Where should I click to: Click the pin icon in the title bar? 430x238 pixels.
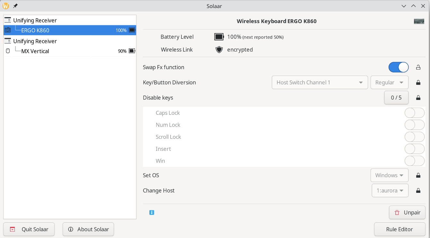[15, 6]
